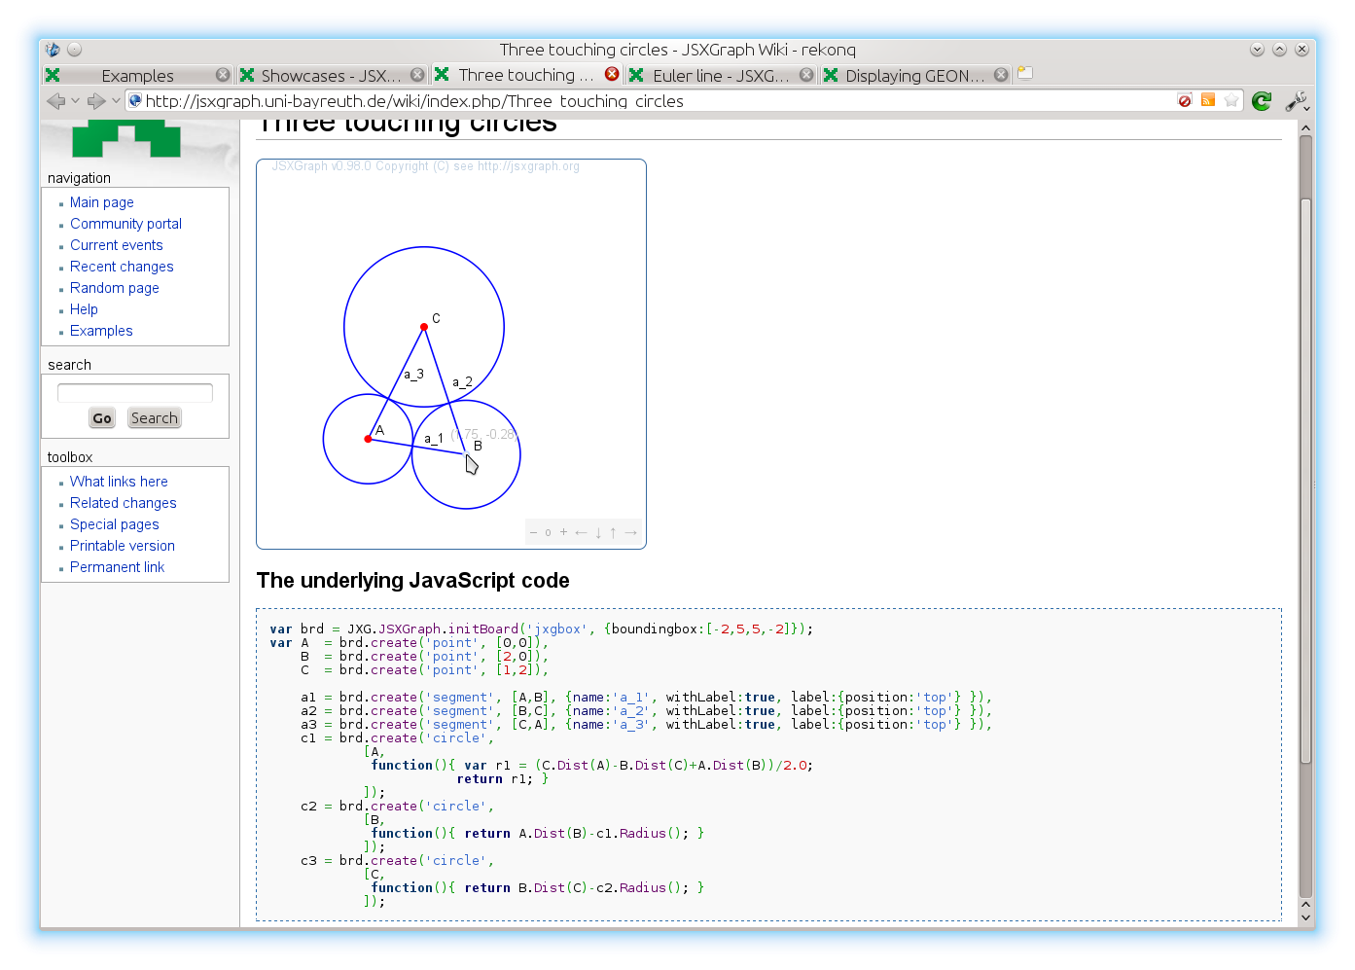Go back with the browser back arrow
This screenshot has height=970, width=1355.
[55, 100]
